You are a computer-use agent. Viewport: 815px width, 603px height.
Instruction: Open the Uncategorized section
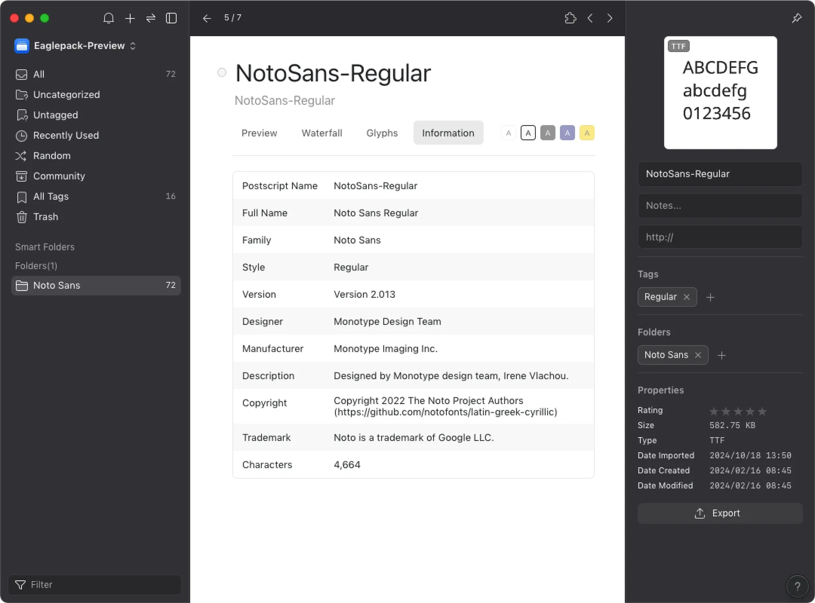tap(96, 95)
